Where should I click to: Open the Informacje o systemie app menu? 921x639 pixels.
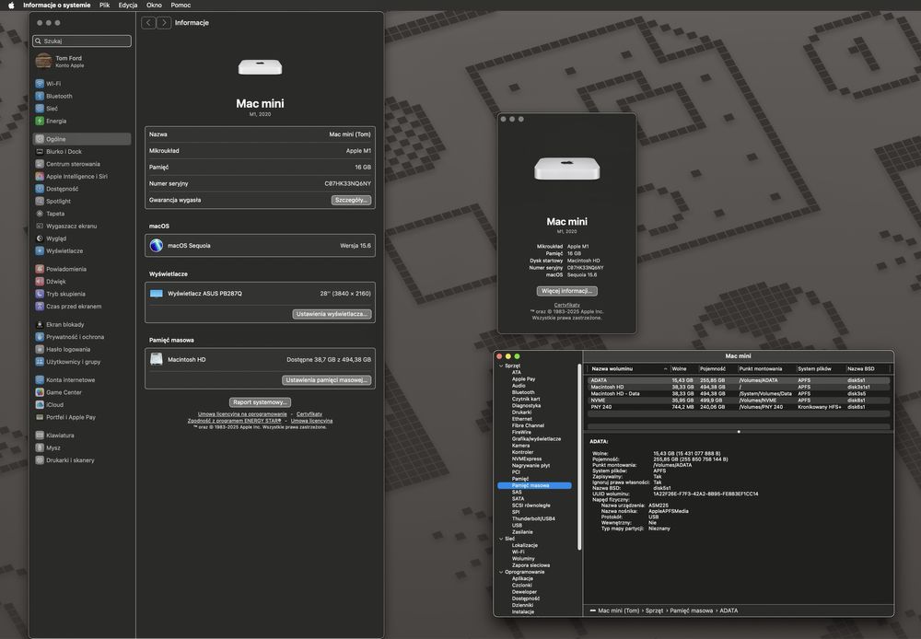(x=57, y=6)
